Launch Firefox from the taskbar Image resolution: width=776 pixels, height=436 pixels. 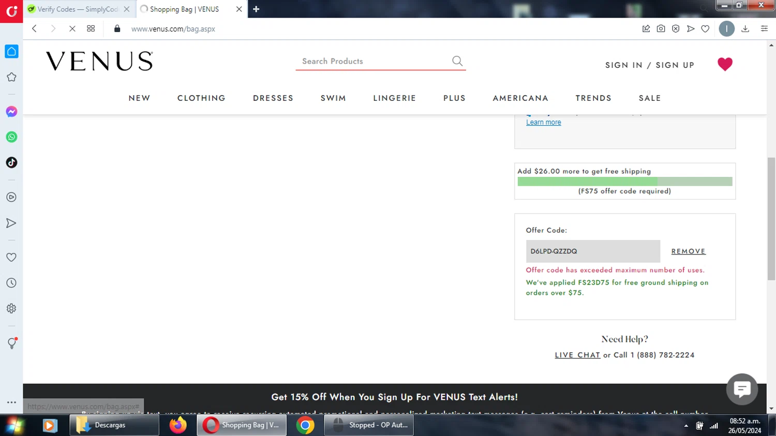[x=178, y=425]
